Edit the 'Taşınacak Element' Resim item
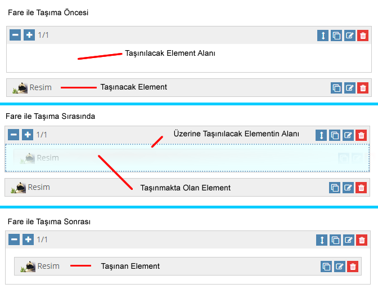This screenshot has height=293, width=378. (349, 88)
